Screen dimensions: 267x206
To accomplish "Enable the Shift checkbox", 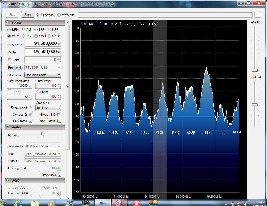I will [10, 60].
